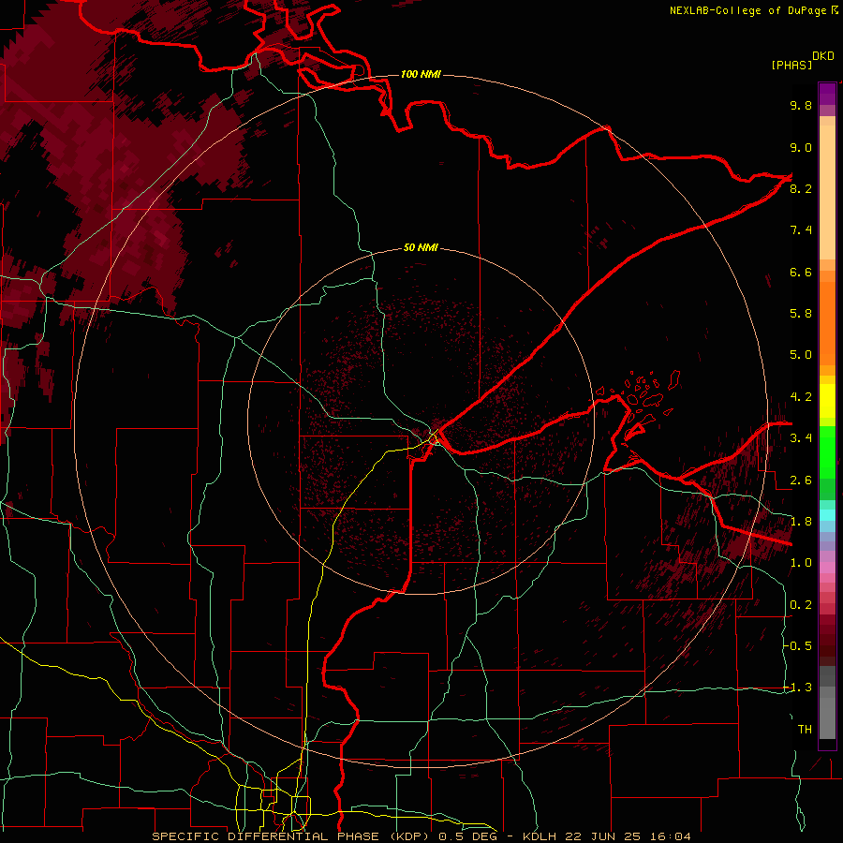Screen dimensions: 843x843
Task: Click the cyan segment of the color scale
Action: pyautogui.click(x=827, y=514)
